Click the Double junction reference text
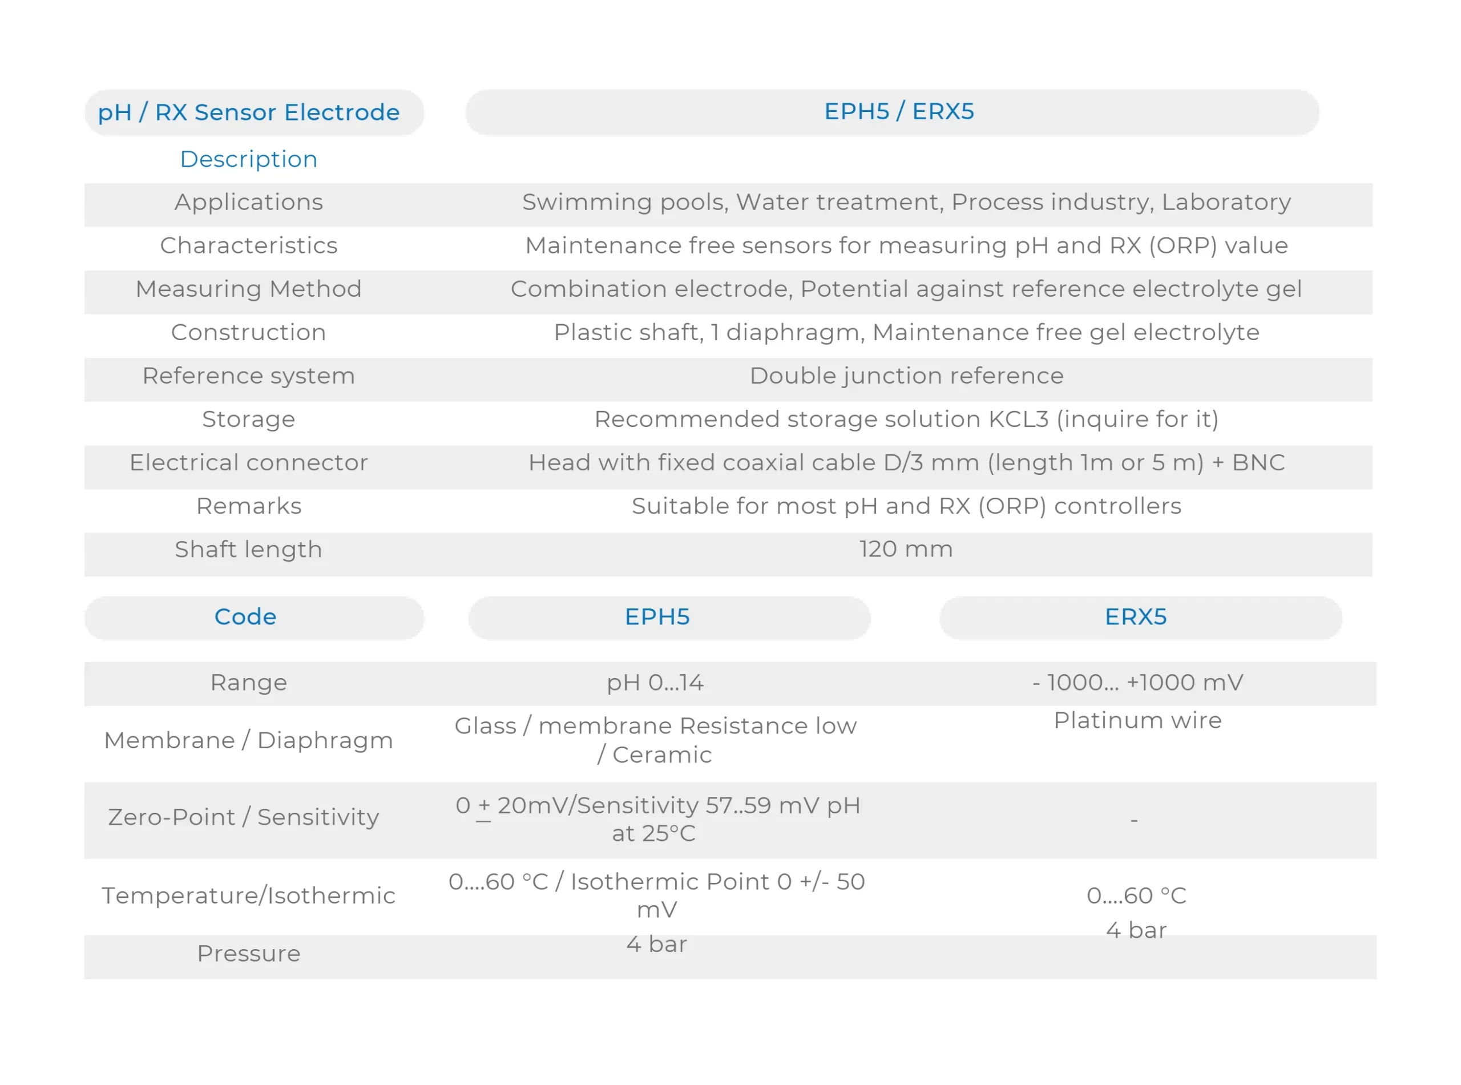The image size is (1461, 1085). 906,376
